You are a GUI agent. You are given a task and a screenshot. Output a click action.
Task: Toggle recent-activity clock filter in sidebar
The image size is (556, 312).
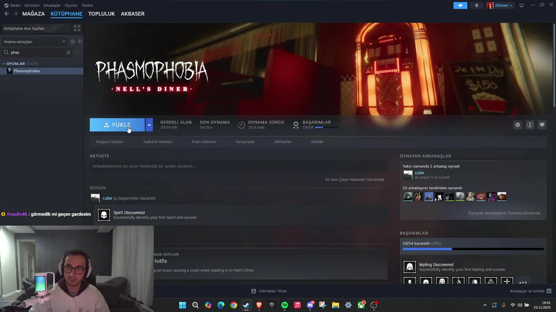pos(73,42)
